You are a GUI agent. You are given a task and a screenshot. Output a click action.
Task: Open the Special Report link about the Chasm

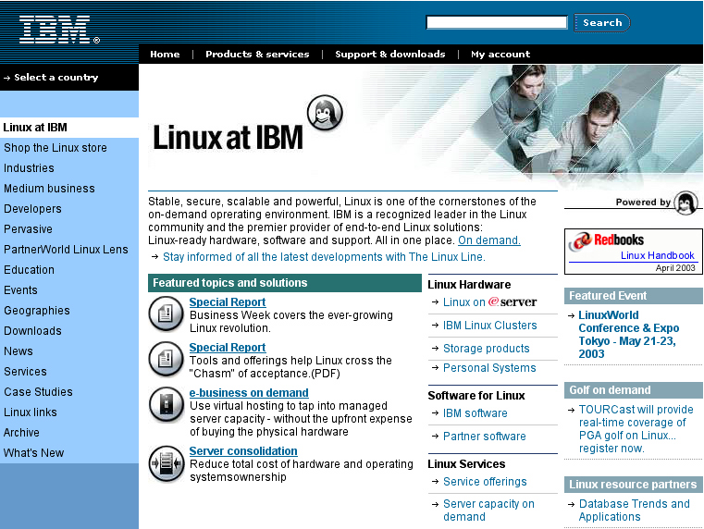(228, 348)
